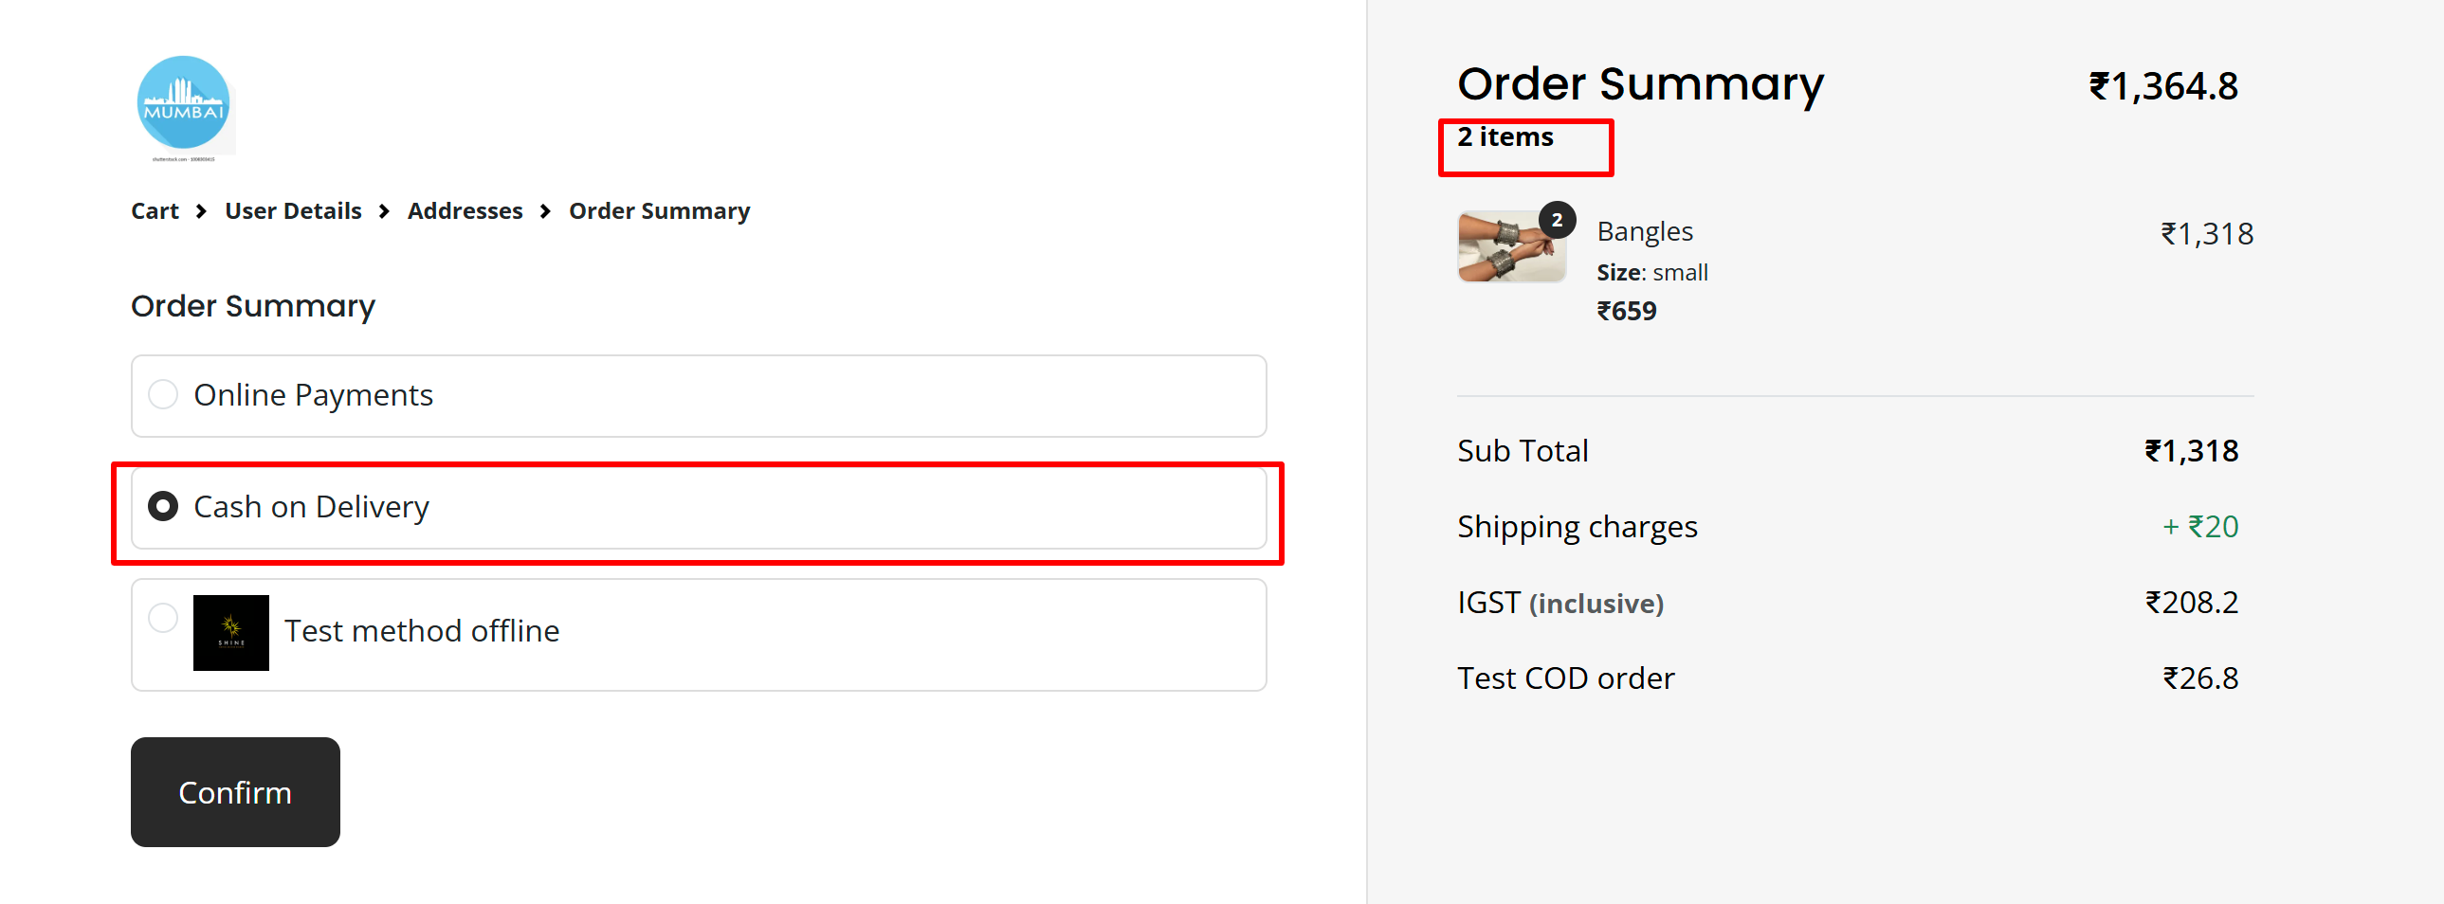Click the Test method offline label
The image size is (2444, 904).
422,631
